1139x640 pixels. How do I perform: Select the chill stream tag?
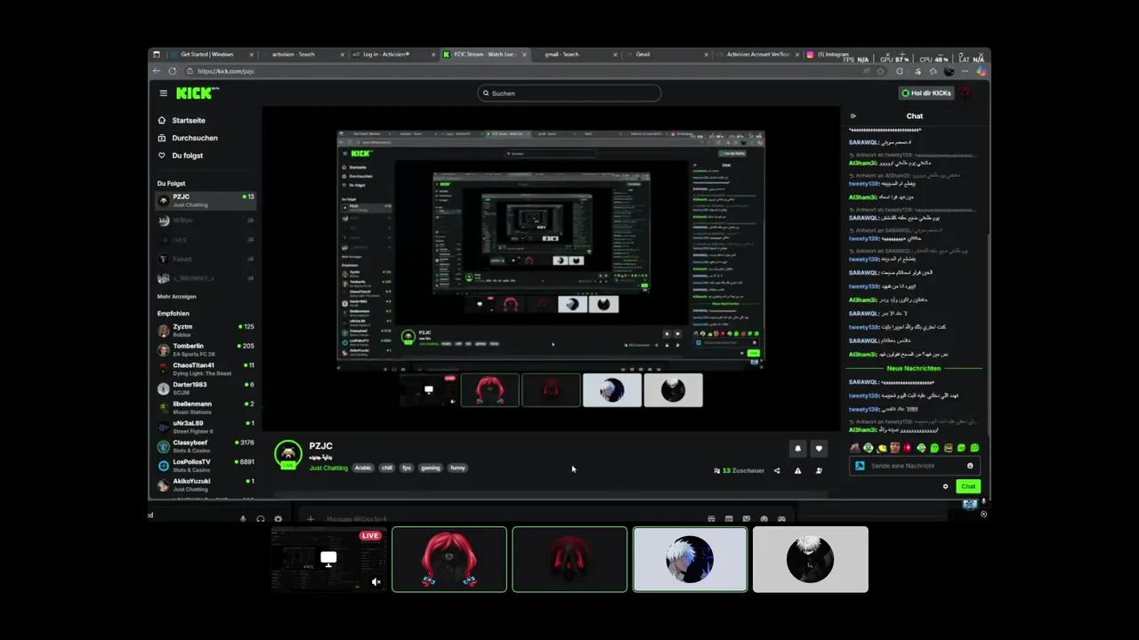point(387,468)
